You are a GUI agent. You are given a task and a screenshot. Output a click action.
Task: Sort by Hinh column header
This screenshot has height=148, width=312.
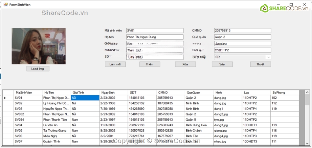(x=228, y=93)
